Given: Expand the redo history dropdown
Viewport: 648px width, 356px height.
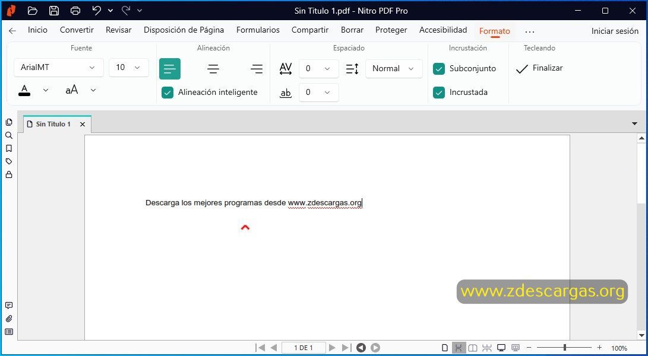Looking at the screenshot, I should [139, 11].
